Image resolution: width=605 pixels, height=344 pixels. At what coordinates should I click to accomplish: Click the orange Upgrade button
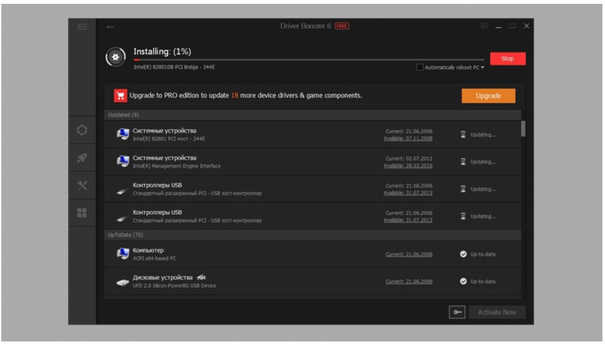[488, 96]
